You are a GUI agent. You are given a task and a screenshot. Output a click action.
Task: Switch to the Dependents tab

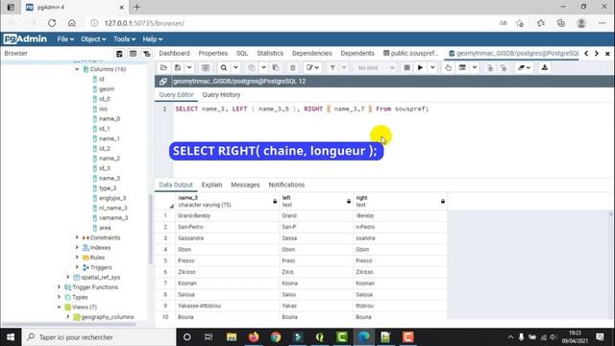click(357, 54)
